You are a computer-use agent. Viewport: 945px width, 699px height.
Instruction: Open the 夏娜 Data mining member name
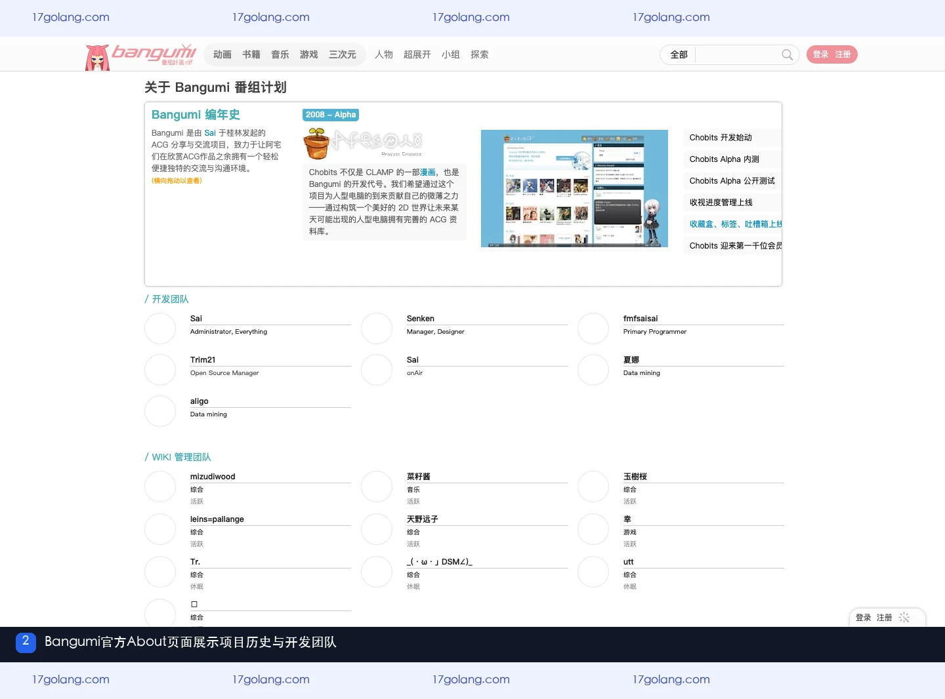point(631,360)
